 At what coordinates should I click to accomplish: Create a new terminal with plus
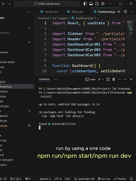click(99, 79)
